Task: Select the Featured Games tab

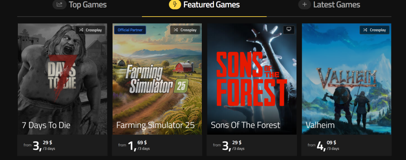Action: (211, 5)
